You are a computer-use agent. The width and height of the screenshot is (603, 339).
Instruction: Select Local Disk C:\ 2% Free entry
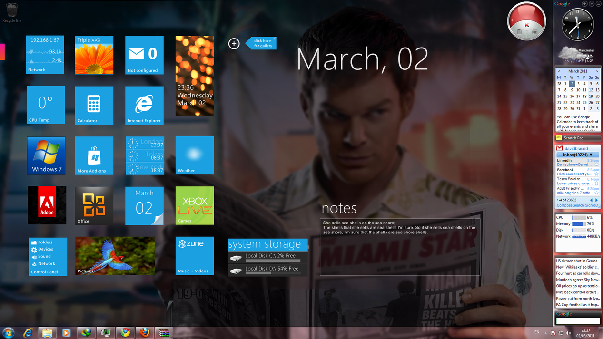click(268, 257)
